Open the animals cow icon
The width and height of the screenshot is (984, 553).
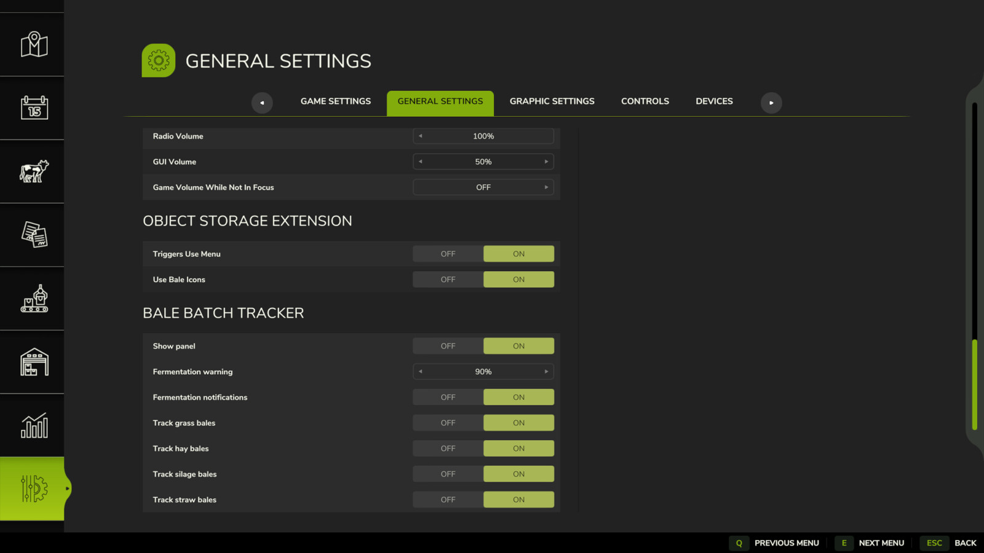click(34, 171)
